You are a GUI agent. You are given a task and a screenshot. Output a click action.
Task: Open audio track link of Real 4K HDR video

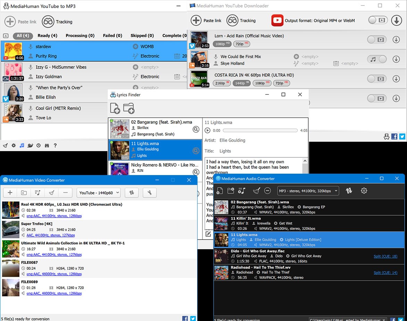[x=54, y=216]
